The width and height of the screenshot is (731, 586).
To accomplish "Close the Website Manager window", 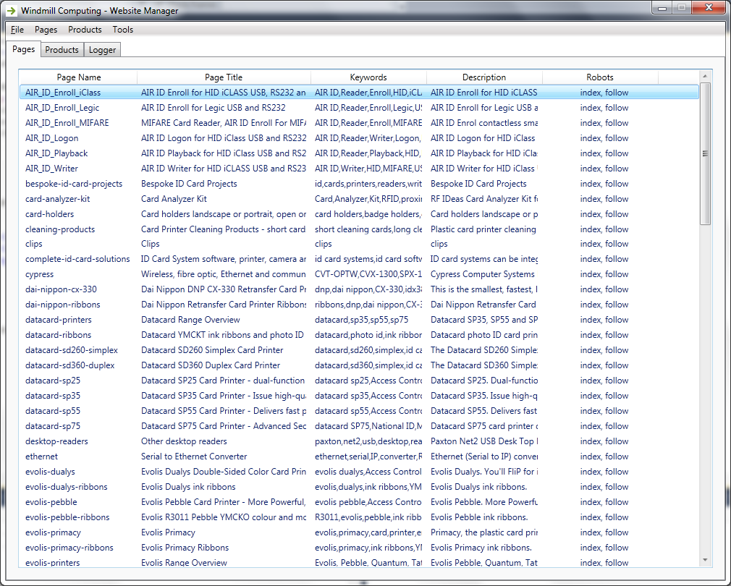I will 709,8.
